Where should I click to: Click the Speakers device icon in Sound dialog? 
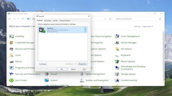42,30
